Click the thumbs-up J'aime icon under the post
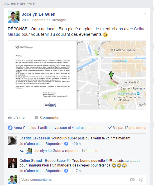 tap(10, 117)
